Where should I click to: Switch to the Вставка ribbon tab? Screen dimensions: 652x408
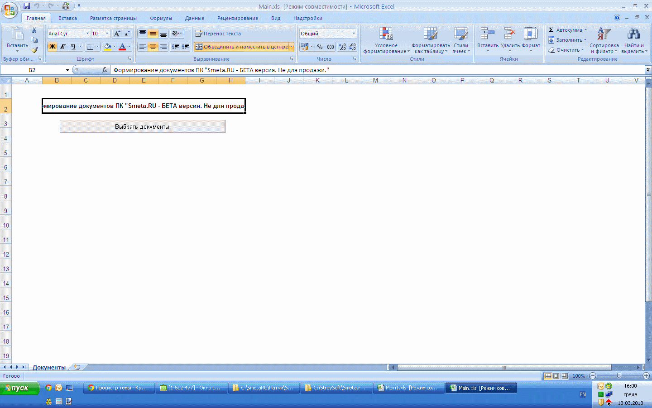[x=67, y=18]
